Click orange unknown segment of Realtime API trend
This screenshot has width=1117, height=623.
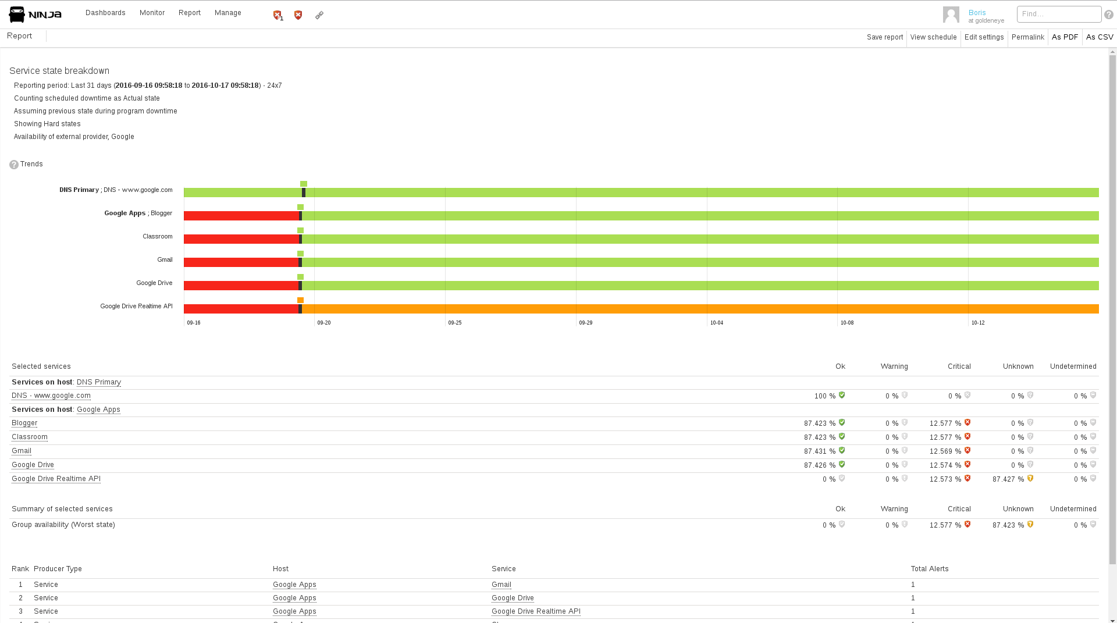700,309
